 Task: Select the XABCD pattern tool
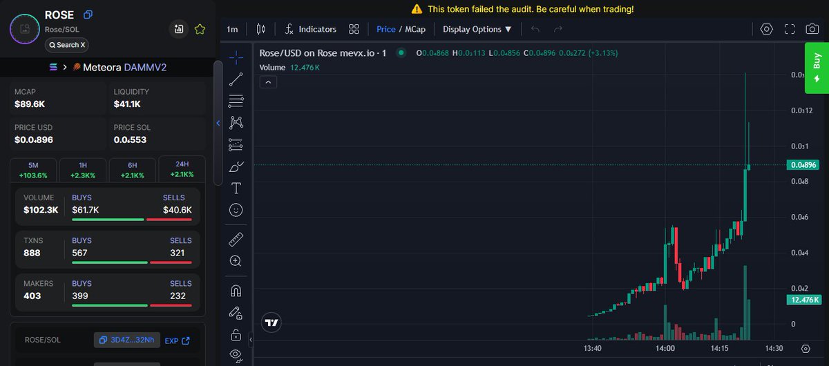tap(236, 123)
